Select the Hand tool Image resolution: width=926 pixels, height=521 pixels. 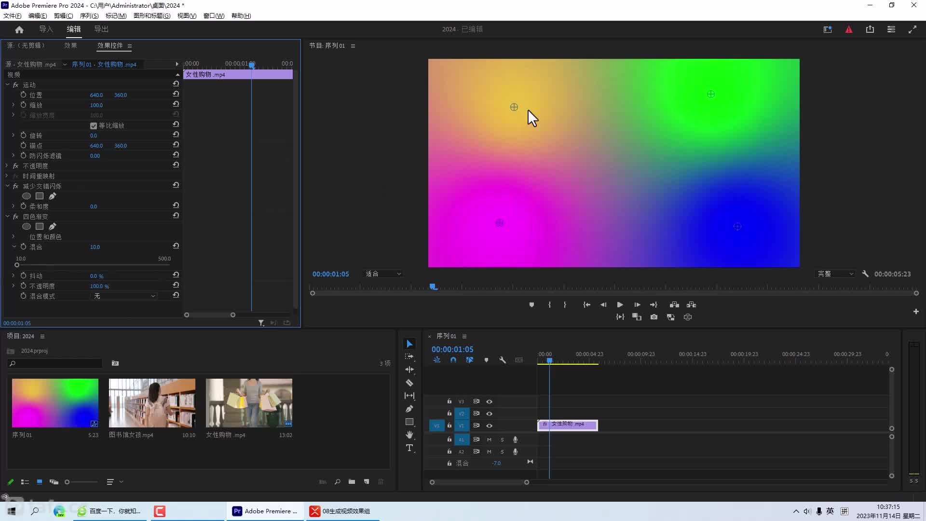409,435
